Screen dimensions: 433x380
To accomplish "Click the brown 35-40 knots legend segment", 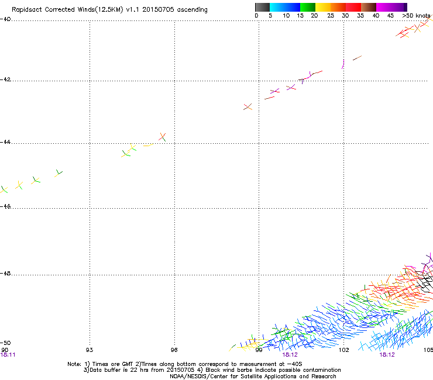I will 369,7.
